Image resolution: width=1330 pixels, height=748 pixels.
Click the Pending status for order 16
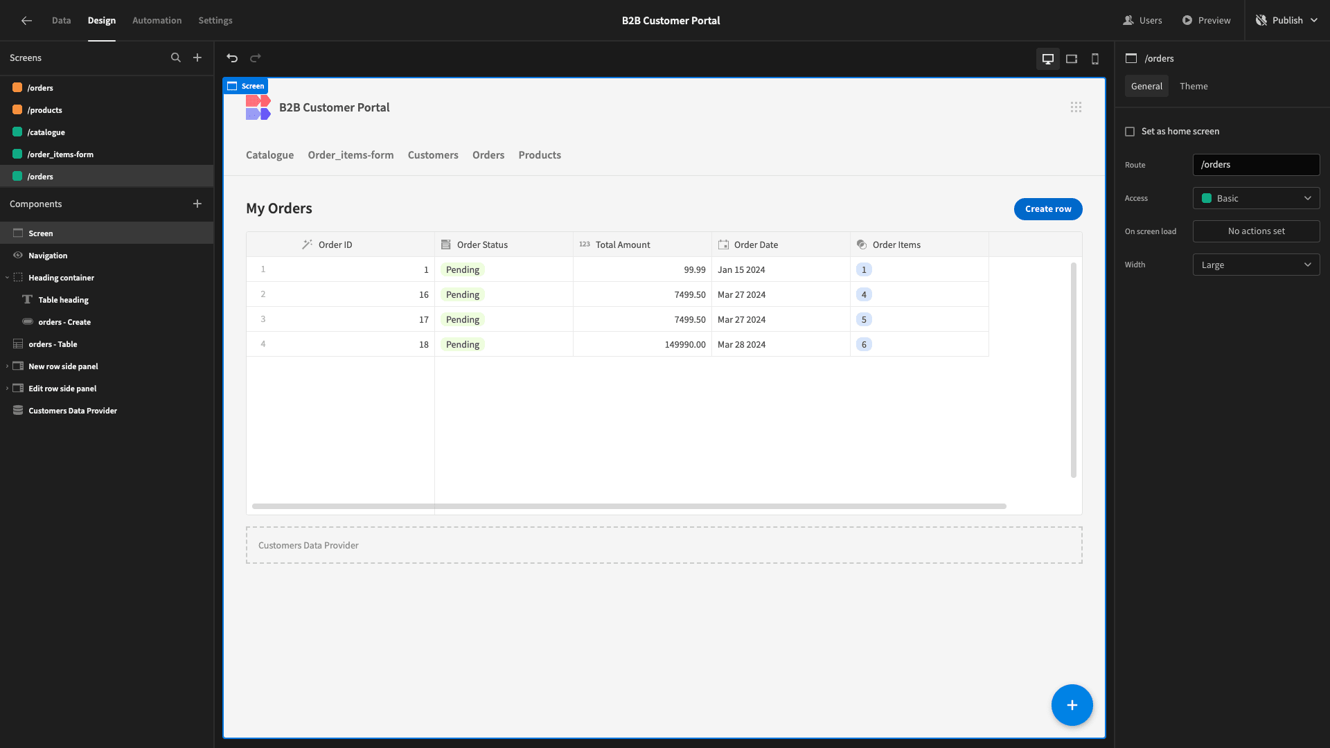pyautogui.click(x=463, y=294)
